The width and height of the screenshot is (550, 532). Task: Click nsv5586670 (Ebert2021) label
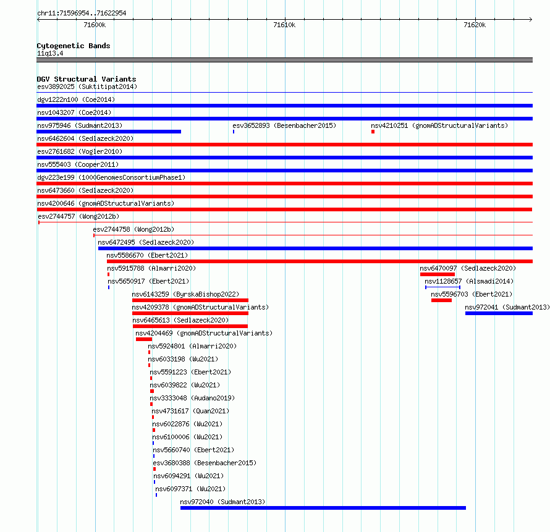point(147,255)
